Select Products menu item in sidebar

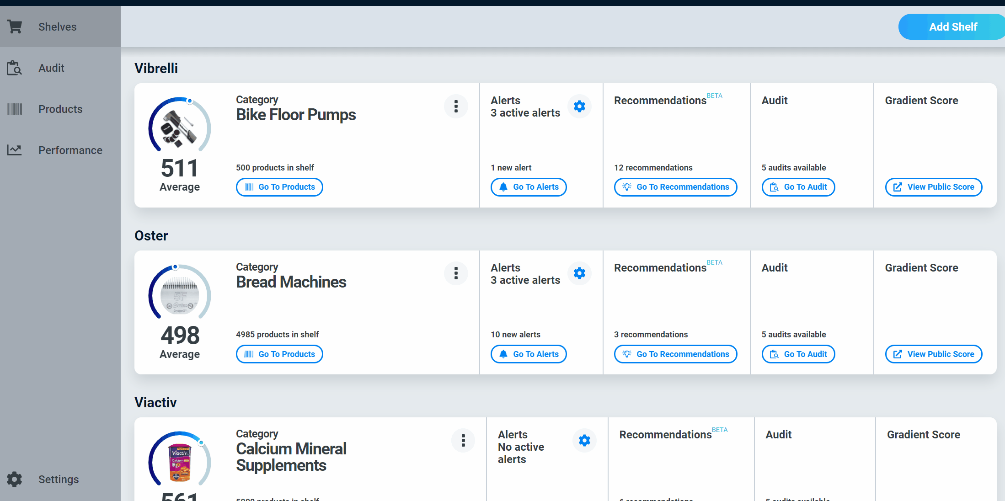coord(60,109)
